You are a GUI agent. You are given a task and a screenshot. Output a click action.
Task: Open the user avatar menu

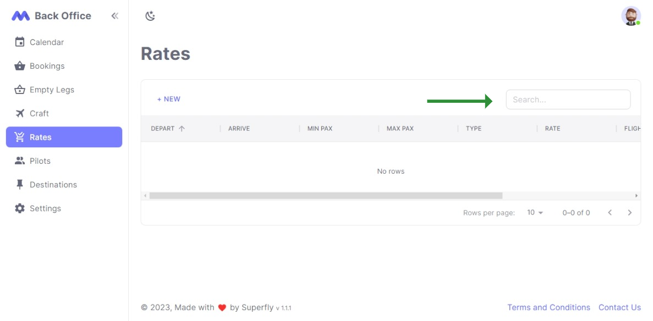(630, 17)
